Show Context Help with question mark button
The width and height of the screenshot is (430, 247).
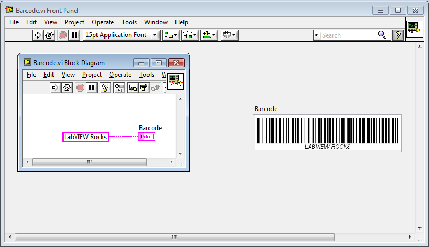pos(398,35)
